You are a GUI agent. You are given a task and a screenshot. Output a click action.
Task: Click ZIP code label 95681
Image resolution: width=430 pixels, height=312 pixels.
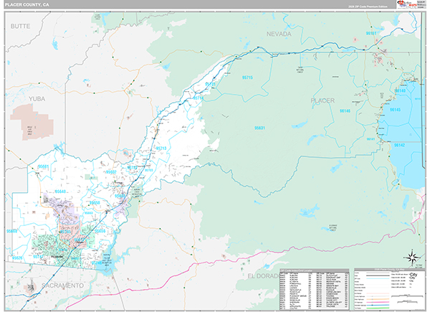pyautogui.click(x=44, y=166)
